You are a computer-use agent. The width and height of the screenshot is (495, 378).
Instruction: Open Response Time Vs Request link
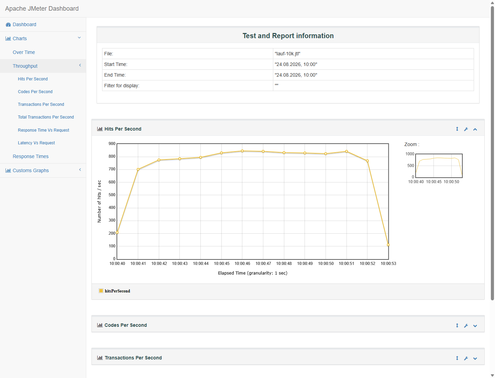43,130
